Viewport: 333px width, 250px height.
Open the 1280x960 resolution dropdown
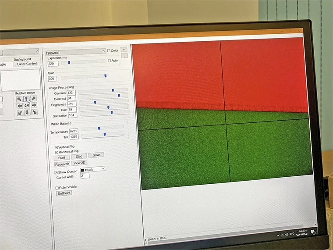tap(75, 52)
